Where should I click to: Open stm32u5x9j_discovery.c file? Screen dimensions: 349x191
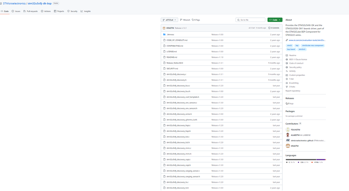coord(176,74)
